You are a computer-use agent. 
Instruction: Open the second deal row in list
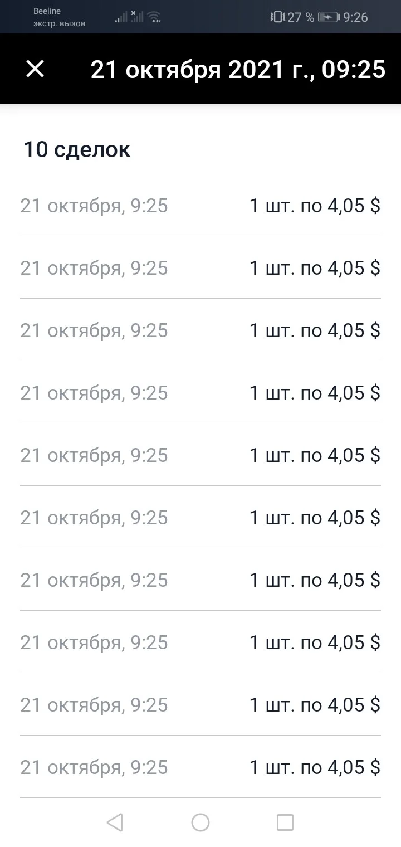[x=200, y=268]
